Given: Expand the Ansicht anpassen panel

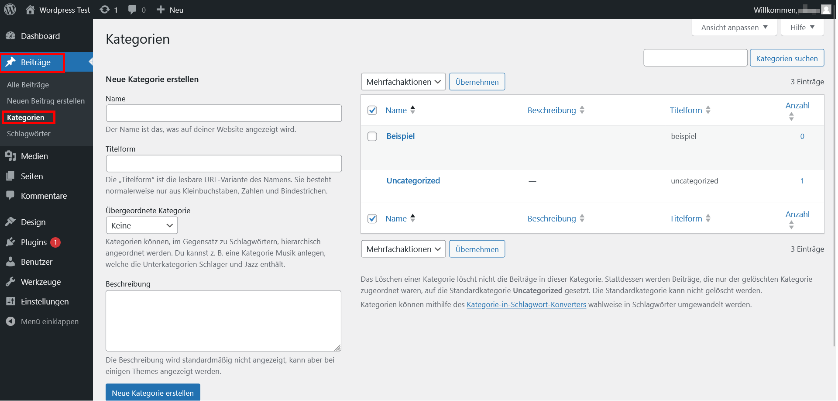Looking at the screenshot, I should (x=734, y=28).
